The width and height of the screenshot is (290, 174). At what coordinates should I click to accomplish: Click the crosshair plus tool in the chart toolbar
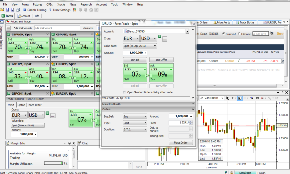click(x=232, y=98)
